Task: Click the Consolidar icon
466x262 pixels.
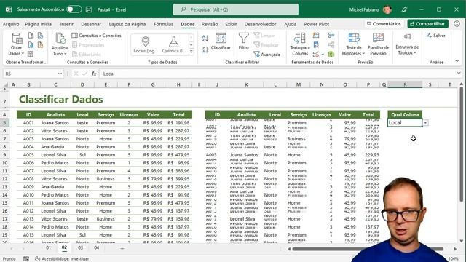Action: pyautogui.click(x=331, y=36)
